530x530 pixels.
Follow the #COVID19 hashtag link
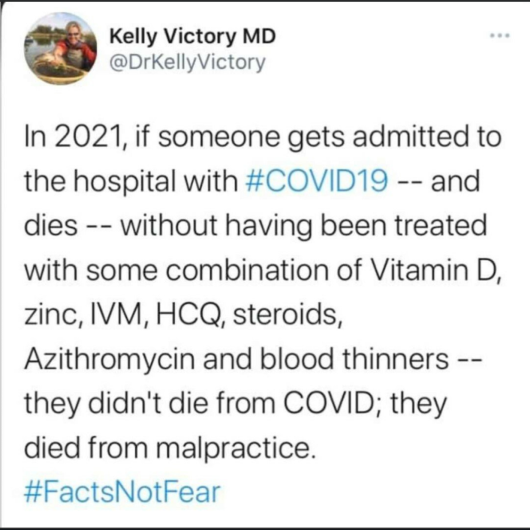coord(318,181)
